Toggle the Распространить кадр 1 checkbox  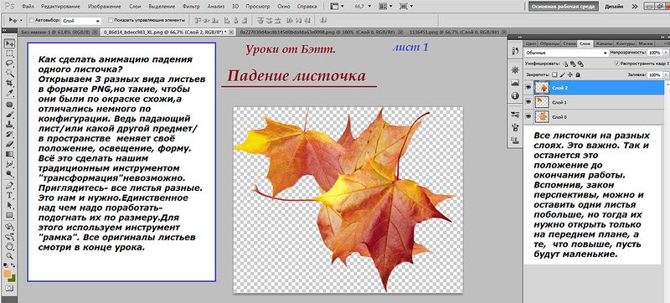pyautogui.click(x=616, y=63)
